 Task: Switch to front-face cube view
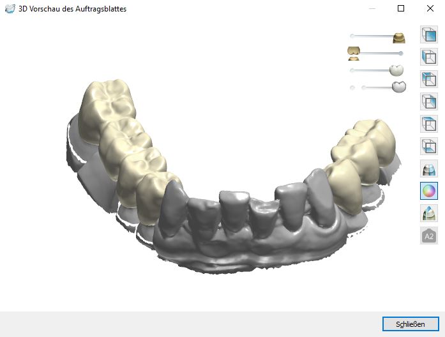pos(429,34)
